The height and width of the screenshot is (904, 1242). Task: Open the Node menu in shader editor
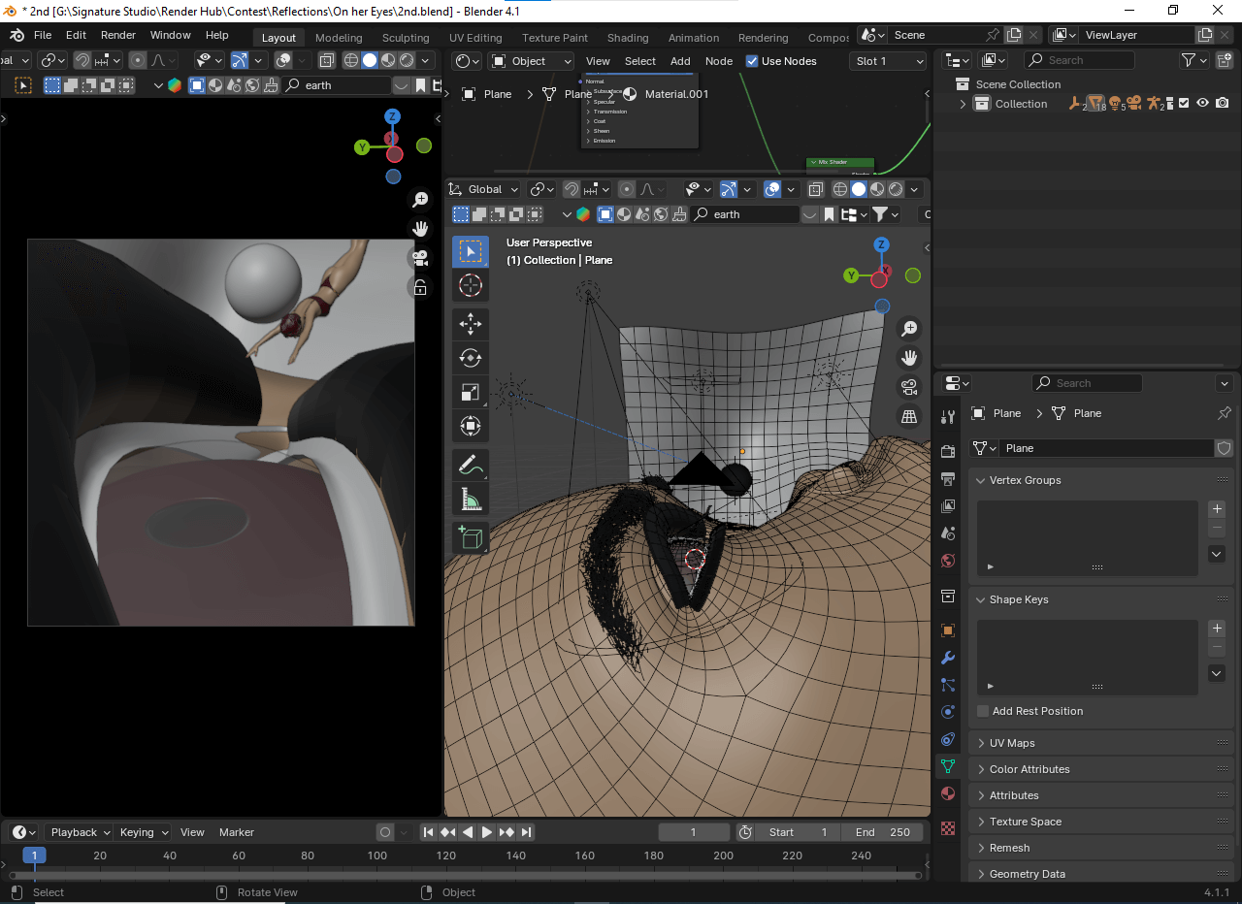click(x=719, y=61)
